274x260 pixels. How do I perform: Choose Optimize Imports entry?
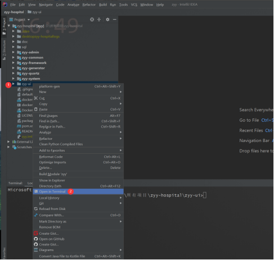[x=78, y=162]
